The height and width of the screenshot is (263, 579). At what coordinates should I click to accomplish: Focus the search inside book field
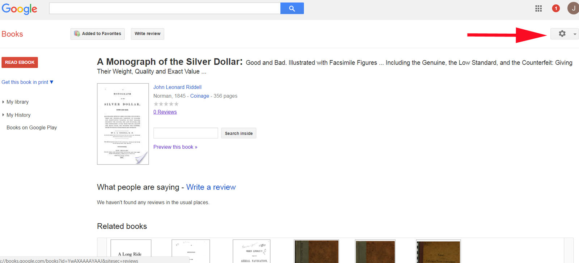pos(186,133)
